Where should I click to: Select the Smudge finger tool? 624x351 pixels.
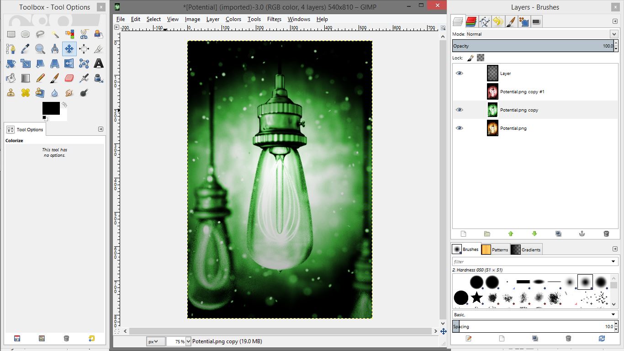69,92
